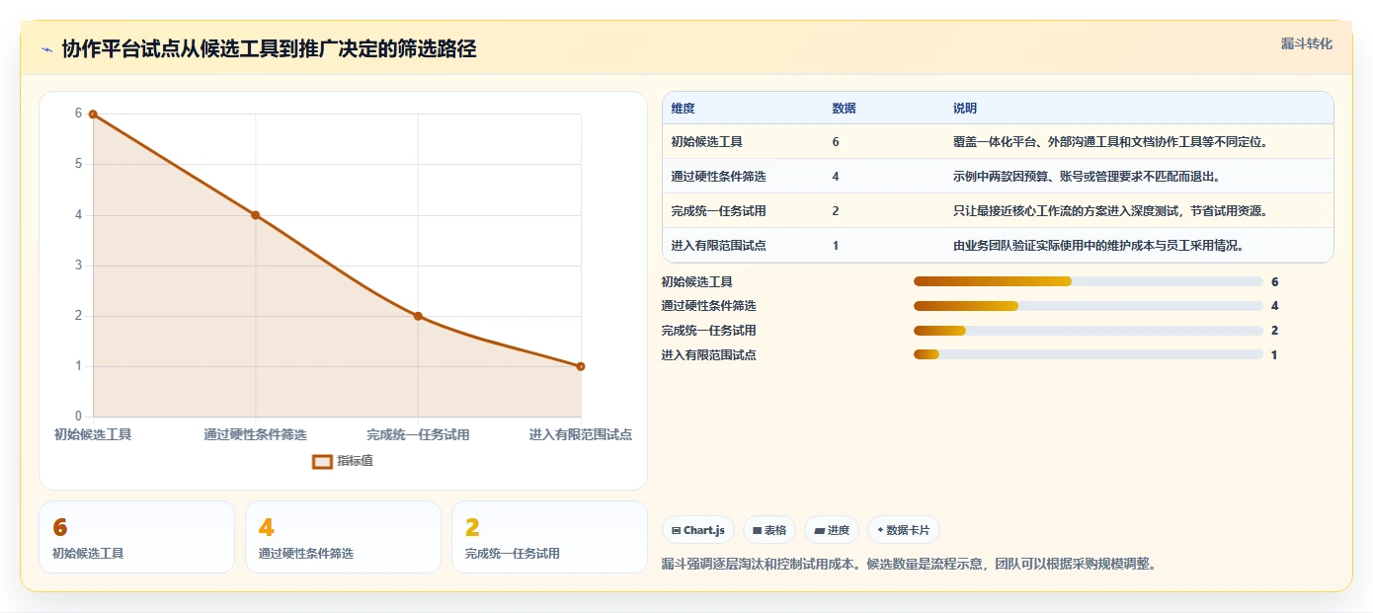The height and width of the screenshot is (613, 1373).
Task: Click the footer note starting 漏斗强调逐层淘汰
Action: (x=909, y=565)
